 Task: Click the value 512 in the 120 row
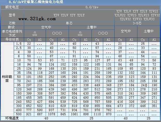click(x=97, y=89)
